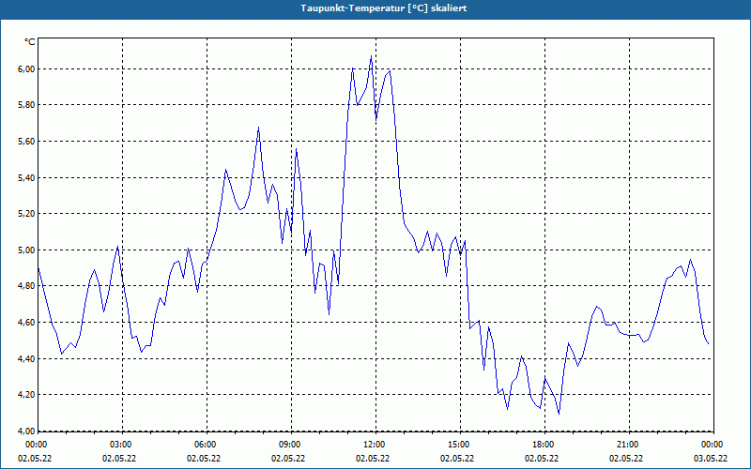
Task: Click the 5,40 y-axis label
Action: [26, 177]
